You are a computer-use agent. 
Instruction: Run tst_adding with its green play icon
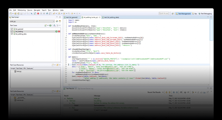tap(56, 32)
